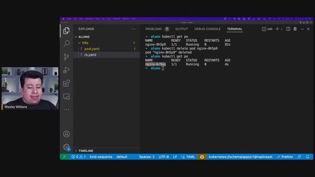The image size is (315, 177).
Task: Open the Search view in activity bar
Action: (x=66, y=43)
